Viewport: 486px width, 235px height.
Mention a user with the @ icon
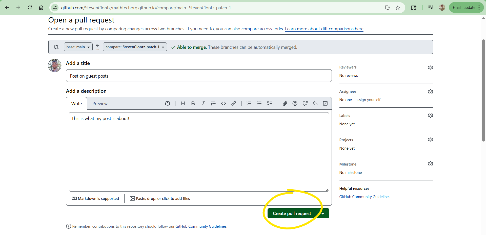pyautogui.click(x=295, y=103)
